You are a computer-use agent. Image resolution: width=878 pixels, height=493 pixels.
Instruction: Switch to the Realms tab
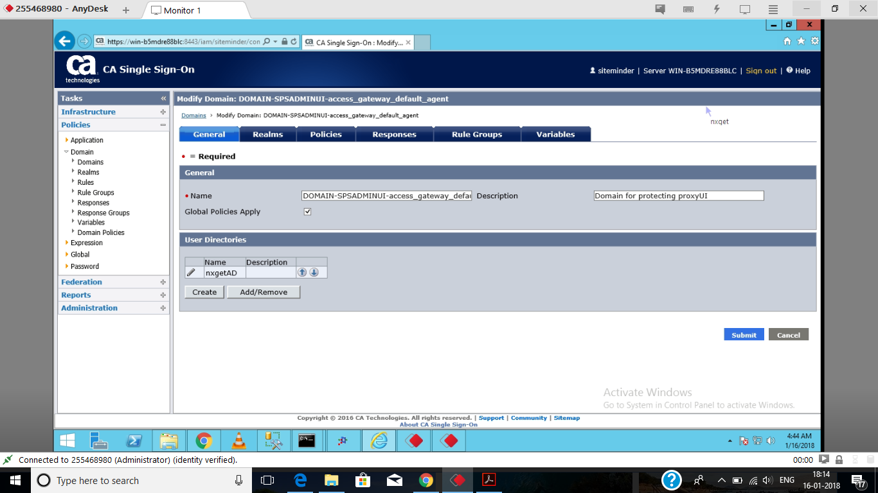point(267,134)
